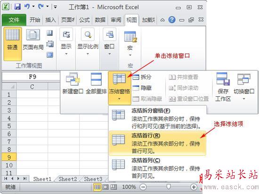Switch to Sheet1 worksheet tab
This screenshot has height=194, width=259.
(42, 179)
